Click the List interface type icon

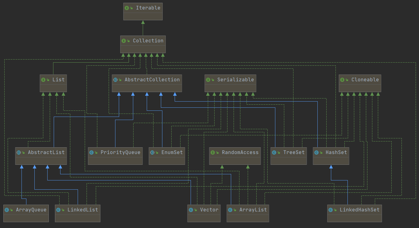pos(43,80)
